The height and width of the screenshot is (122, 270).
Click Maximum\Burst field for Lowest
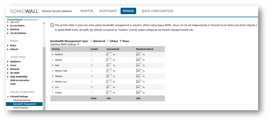(x=139, y=93)
